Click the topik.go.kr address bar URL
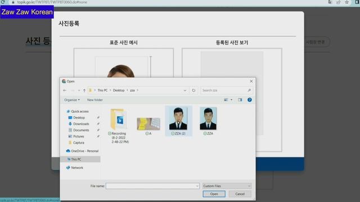 pyautogui.click(x=52, y=2)
